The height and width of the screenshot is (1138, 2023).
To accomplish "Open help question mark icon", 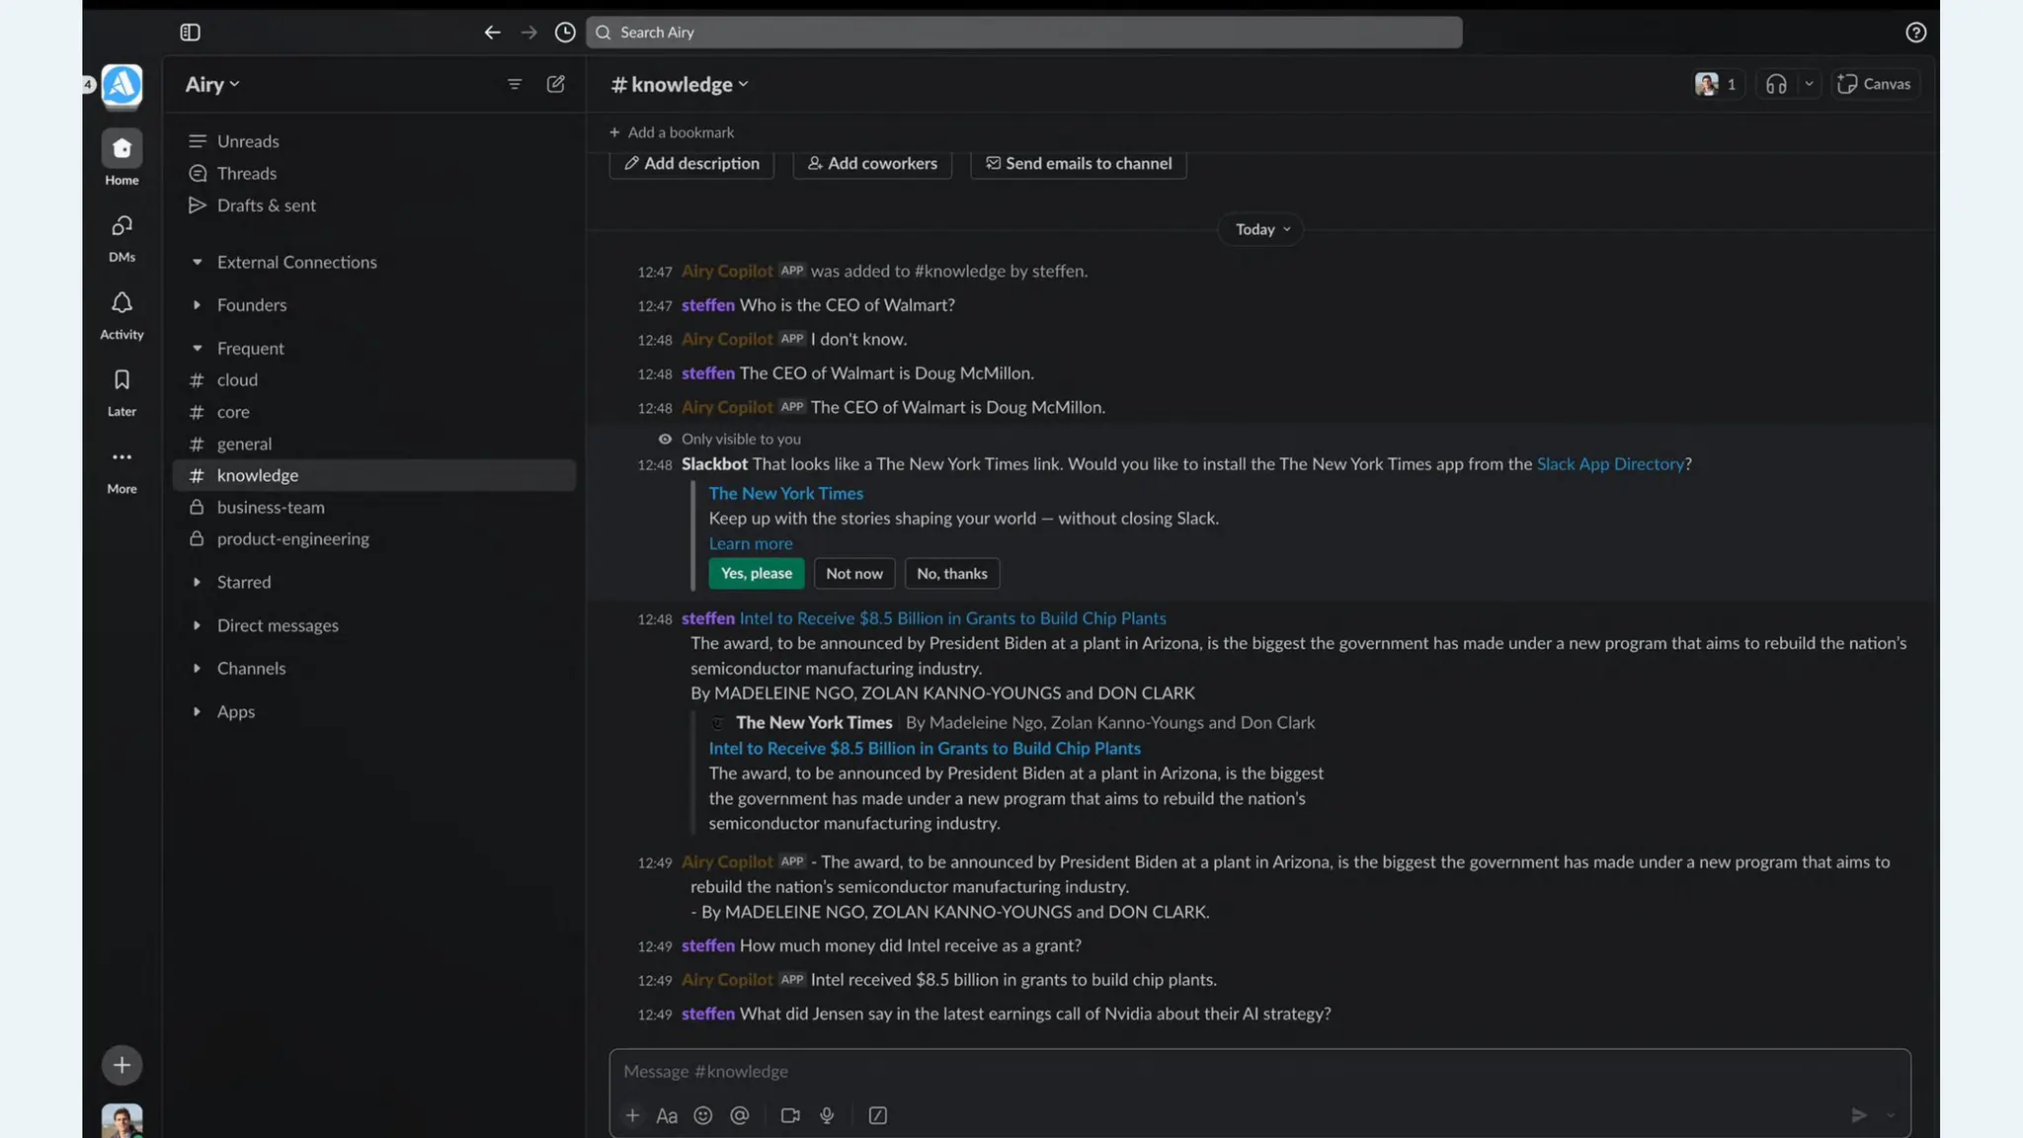I will [x=1915, y=33].
